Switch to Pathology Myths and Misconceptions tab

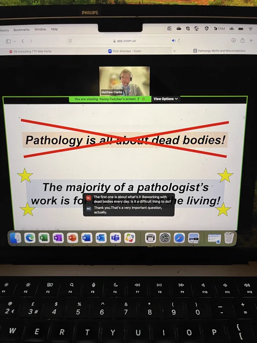219,51
